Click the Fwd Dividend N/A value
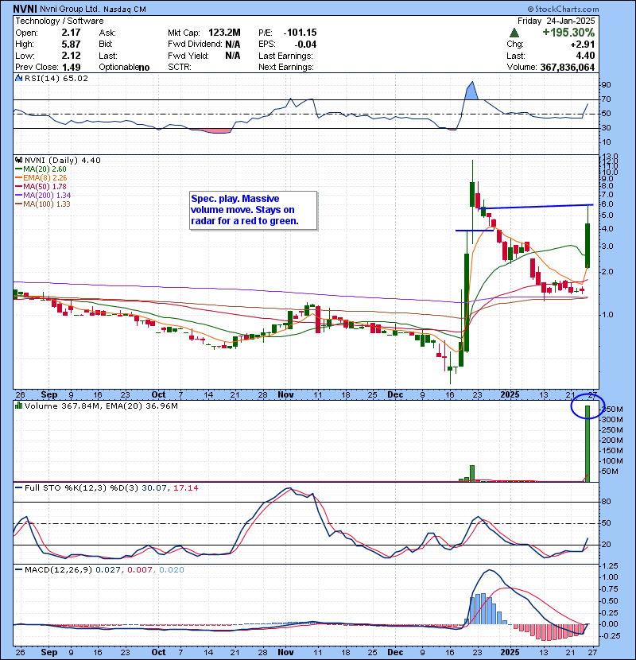Image resolution: width=636 pixels, height=660 pixels. coord(233,45)
